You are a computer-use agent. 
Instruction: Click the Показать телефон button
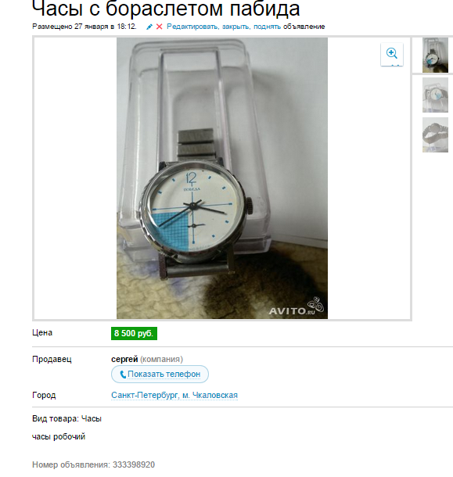[160, 375]
